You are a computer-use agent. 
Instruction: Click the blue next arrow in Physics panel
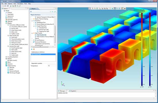point(53,12)
